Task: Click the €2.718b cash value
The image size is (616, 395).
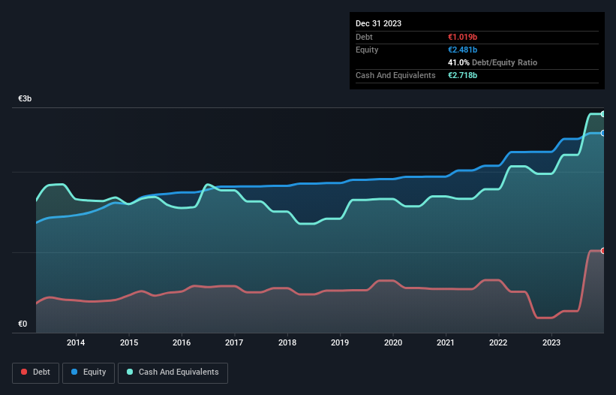Action: pyautogui.click(x=462, y=75)
